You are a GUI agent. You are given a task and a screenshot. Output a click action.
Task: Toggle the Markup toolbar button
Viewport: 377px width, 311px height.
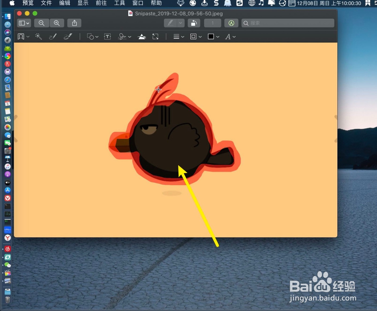click(x=231, y=23)
